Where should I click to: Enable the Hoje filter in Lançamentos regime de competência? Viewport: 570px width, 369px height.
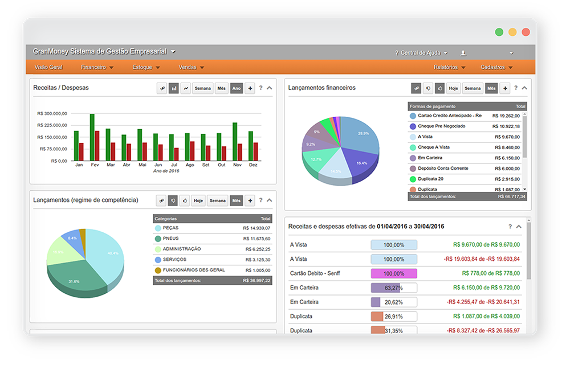point(198,200)
